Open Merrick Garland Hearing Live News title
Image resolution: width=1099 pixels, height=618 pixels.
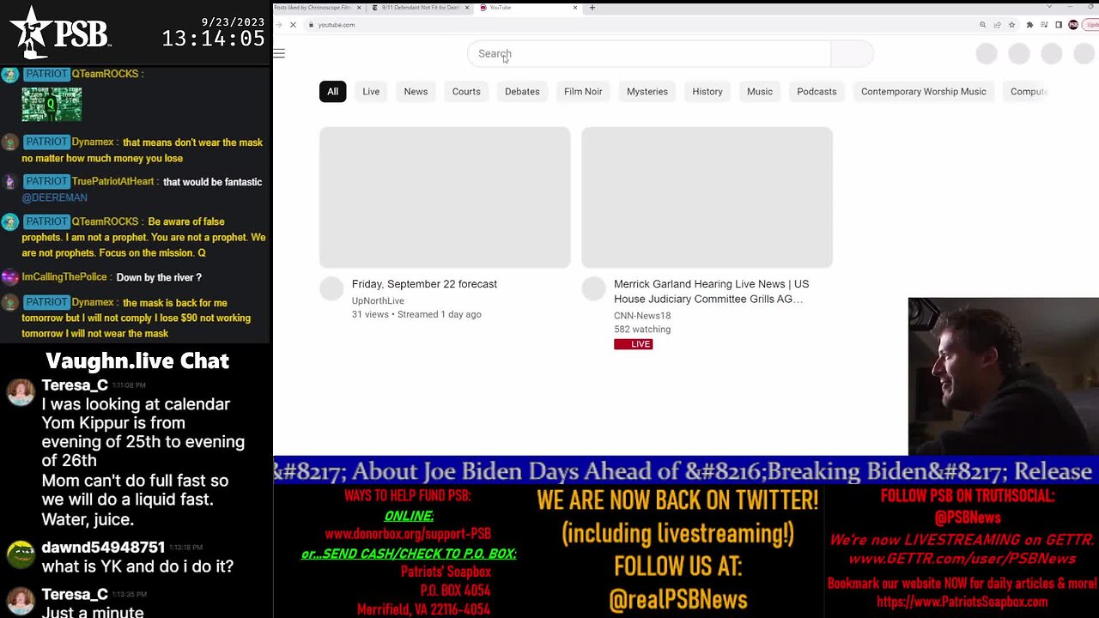pos(711,291)
